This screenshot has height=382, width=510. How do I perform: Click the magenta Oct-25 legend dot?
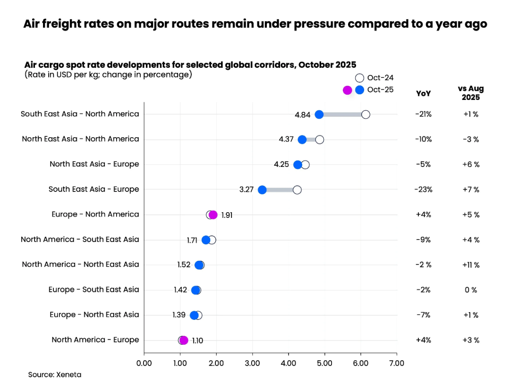tap(347, 90)
